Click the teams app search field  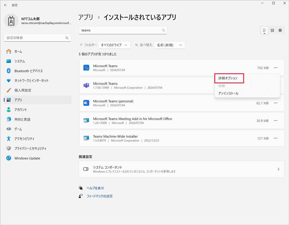(123, 30)
